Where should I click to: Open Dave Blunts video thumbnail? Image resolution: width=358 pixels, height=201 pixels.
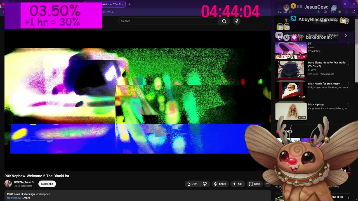291,69
